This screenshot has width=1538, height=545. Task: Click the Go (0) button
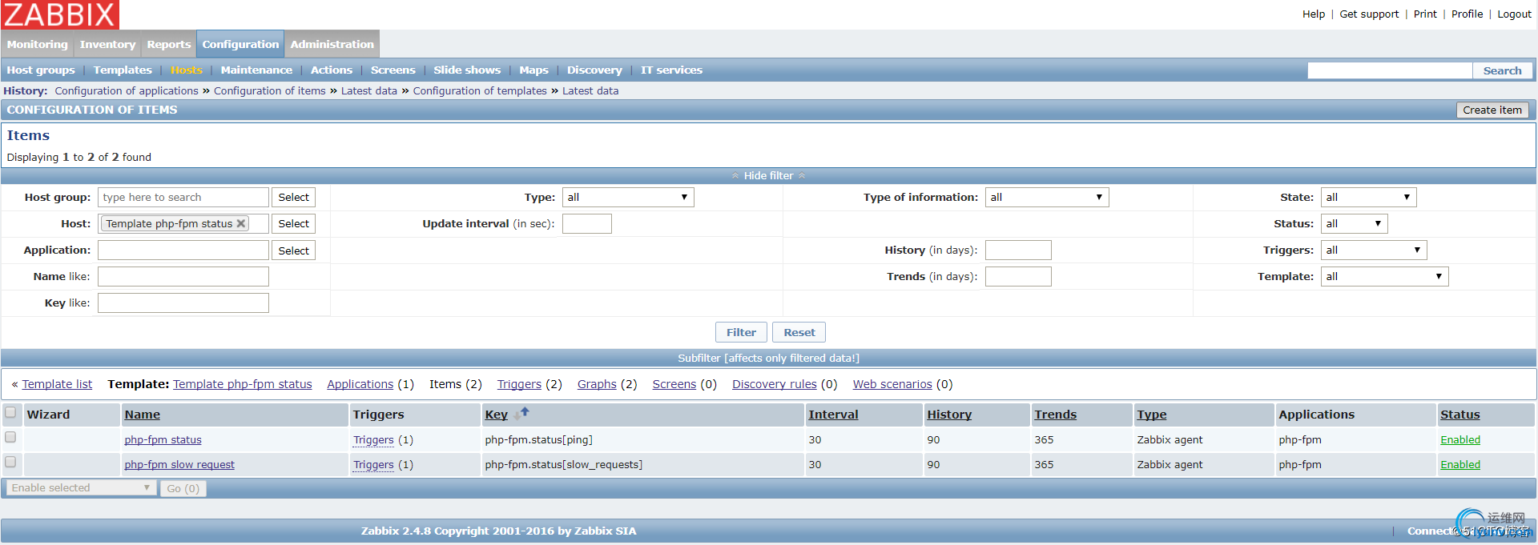coord(183,488)
